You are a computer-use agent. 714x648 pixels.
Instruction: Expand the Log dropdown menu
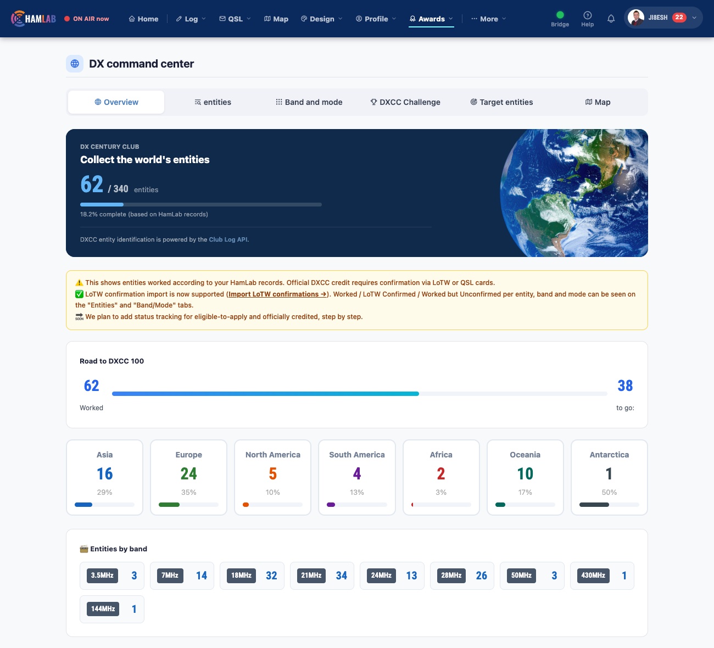[x=191, y=19]
